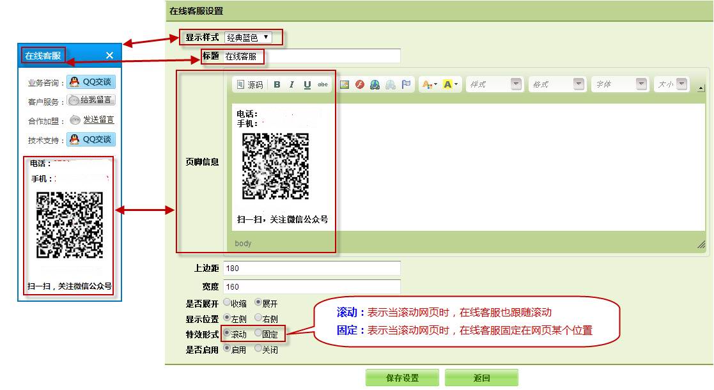This screenshot has height=390, width=714.
Task: Open the 字体 font dropdown
Action: coord(620,84)
